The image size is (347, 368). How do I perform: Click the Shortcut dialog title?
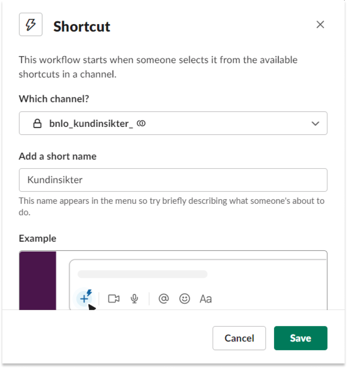click(x=82, y=26)
